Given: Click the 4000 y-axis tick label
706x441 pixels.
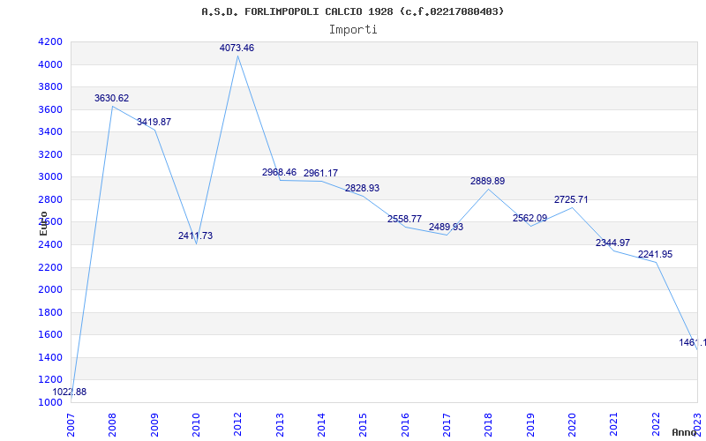Looking at the screenshot, I should click(x=50, y=64).
